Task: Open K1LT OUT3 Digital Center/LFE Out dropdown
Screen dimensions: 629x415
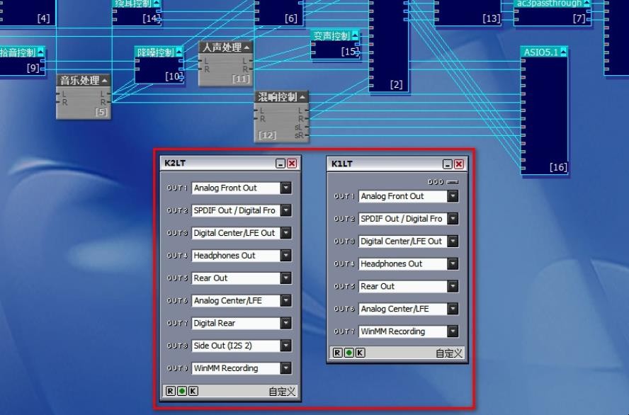Action: (x=453, y=241)
